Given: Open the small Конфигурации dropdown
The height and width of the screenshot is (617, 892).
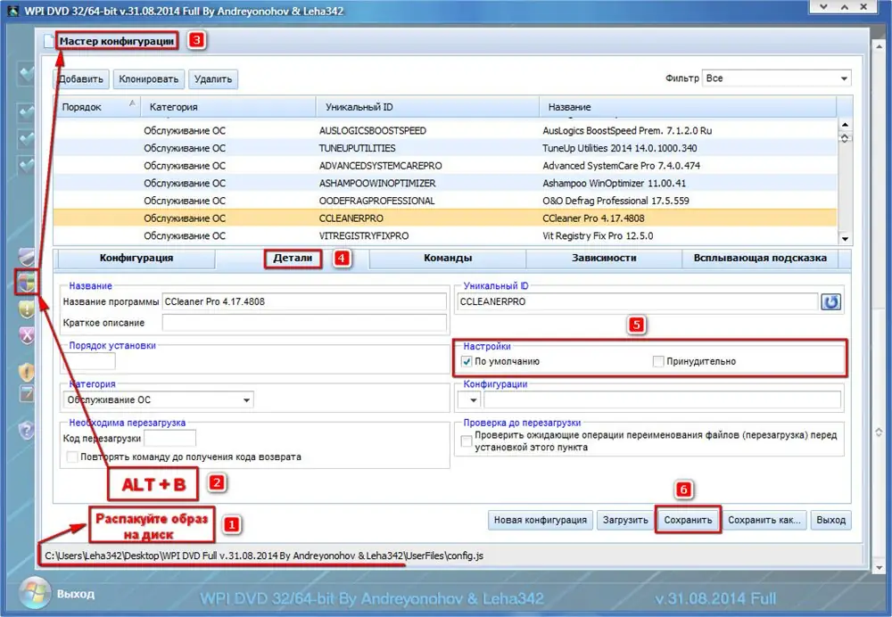Looking at the screenshot, I should (x=474, y=400).
